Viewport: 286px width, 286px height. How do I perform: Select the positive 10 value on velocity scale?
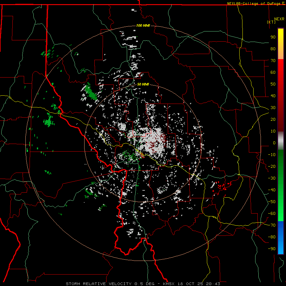click(x=273, y=131)
